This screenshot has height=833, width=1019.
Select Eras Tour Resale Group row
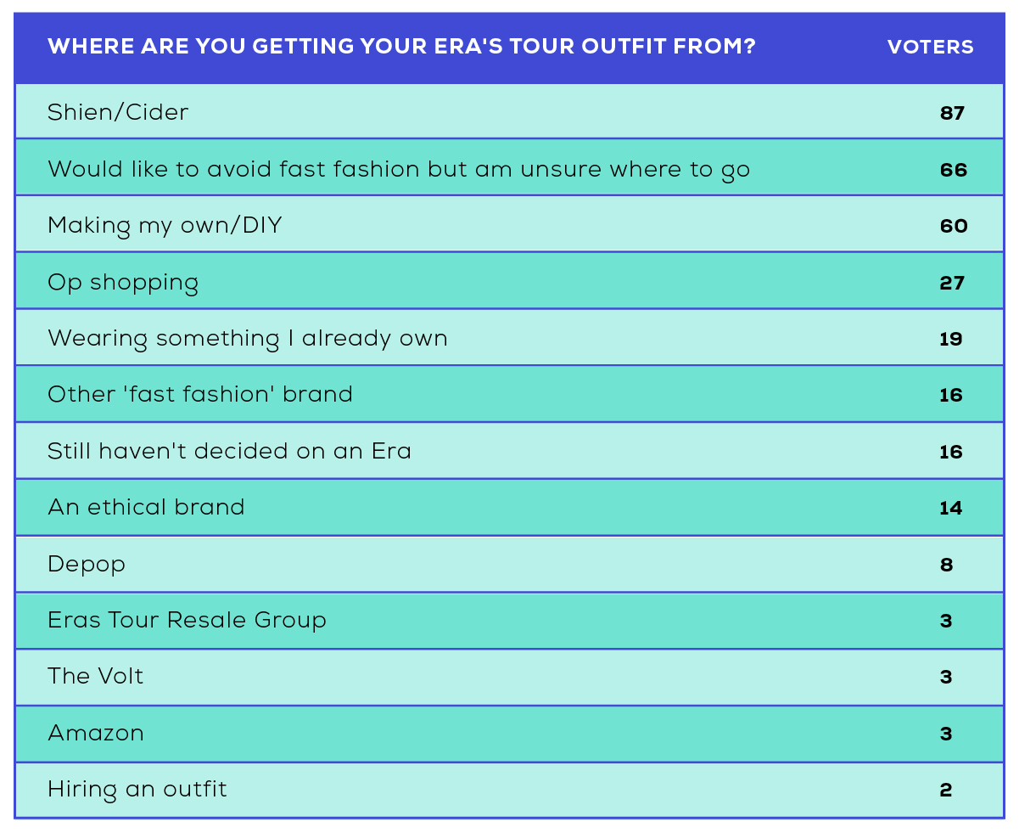509,621
